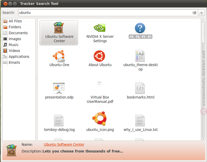Open the presentation.odp file icon
The width and height of the screenshot is (207, 162).
tap(59, 88)
